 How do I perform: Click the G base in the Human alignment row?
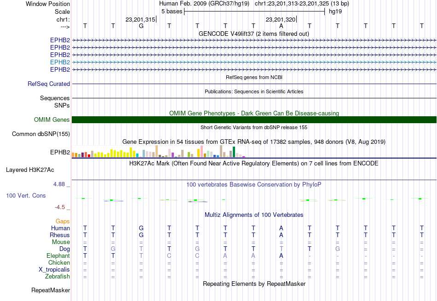point(141,228)
